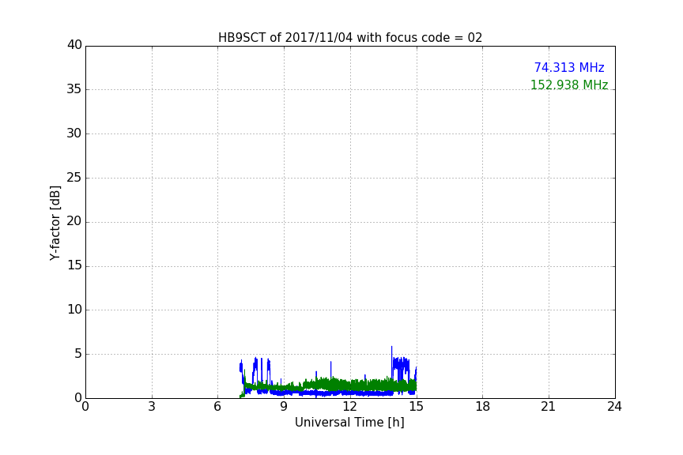
Task: Click the y-axis tick label 40
Action: pos(74,45)
